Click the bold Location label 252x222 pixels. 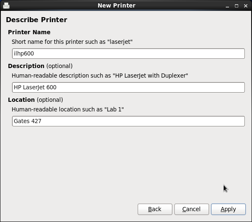tap(21, 100)
